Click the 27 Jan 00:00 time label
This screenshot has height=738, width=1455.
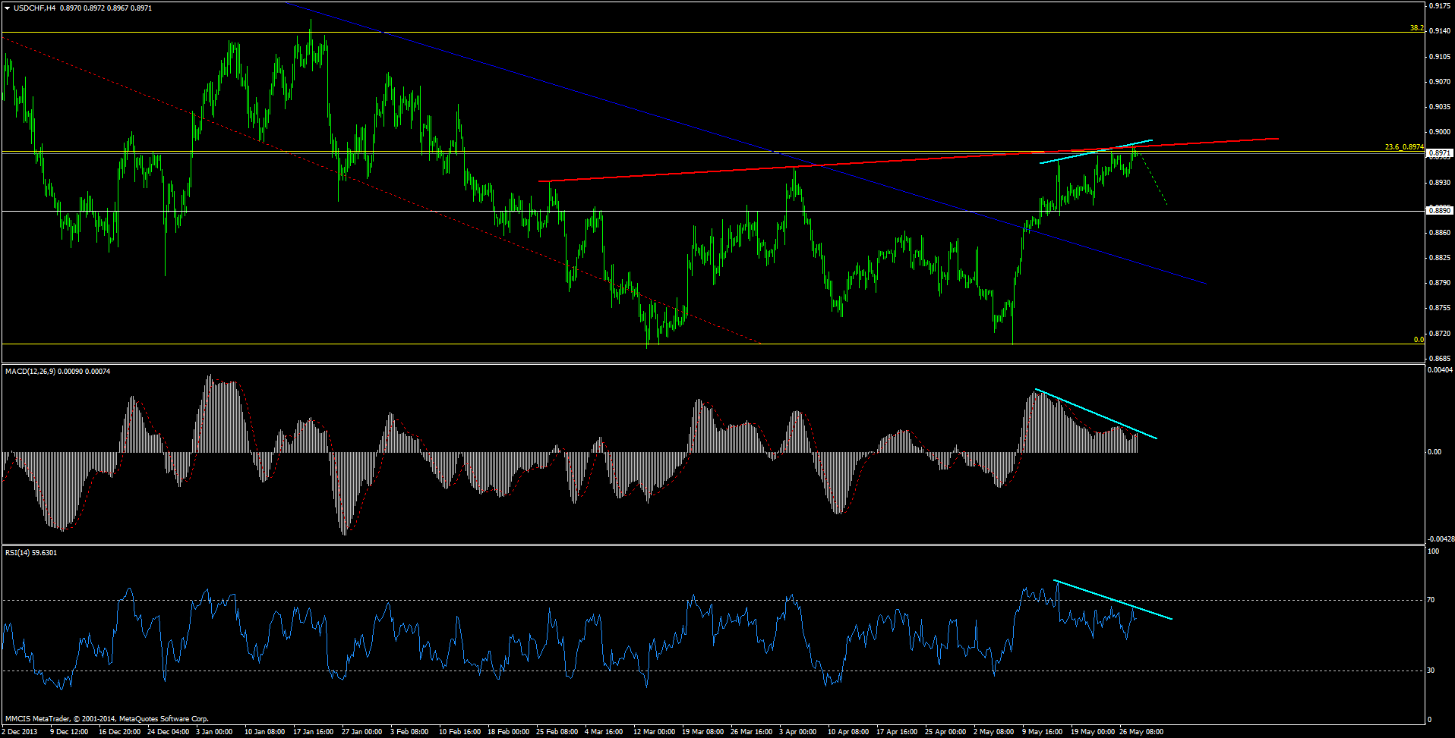[362, 732]
